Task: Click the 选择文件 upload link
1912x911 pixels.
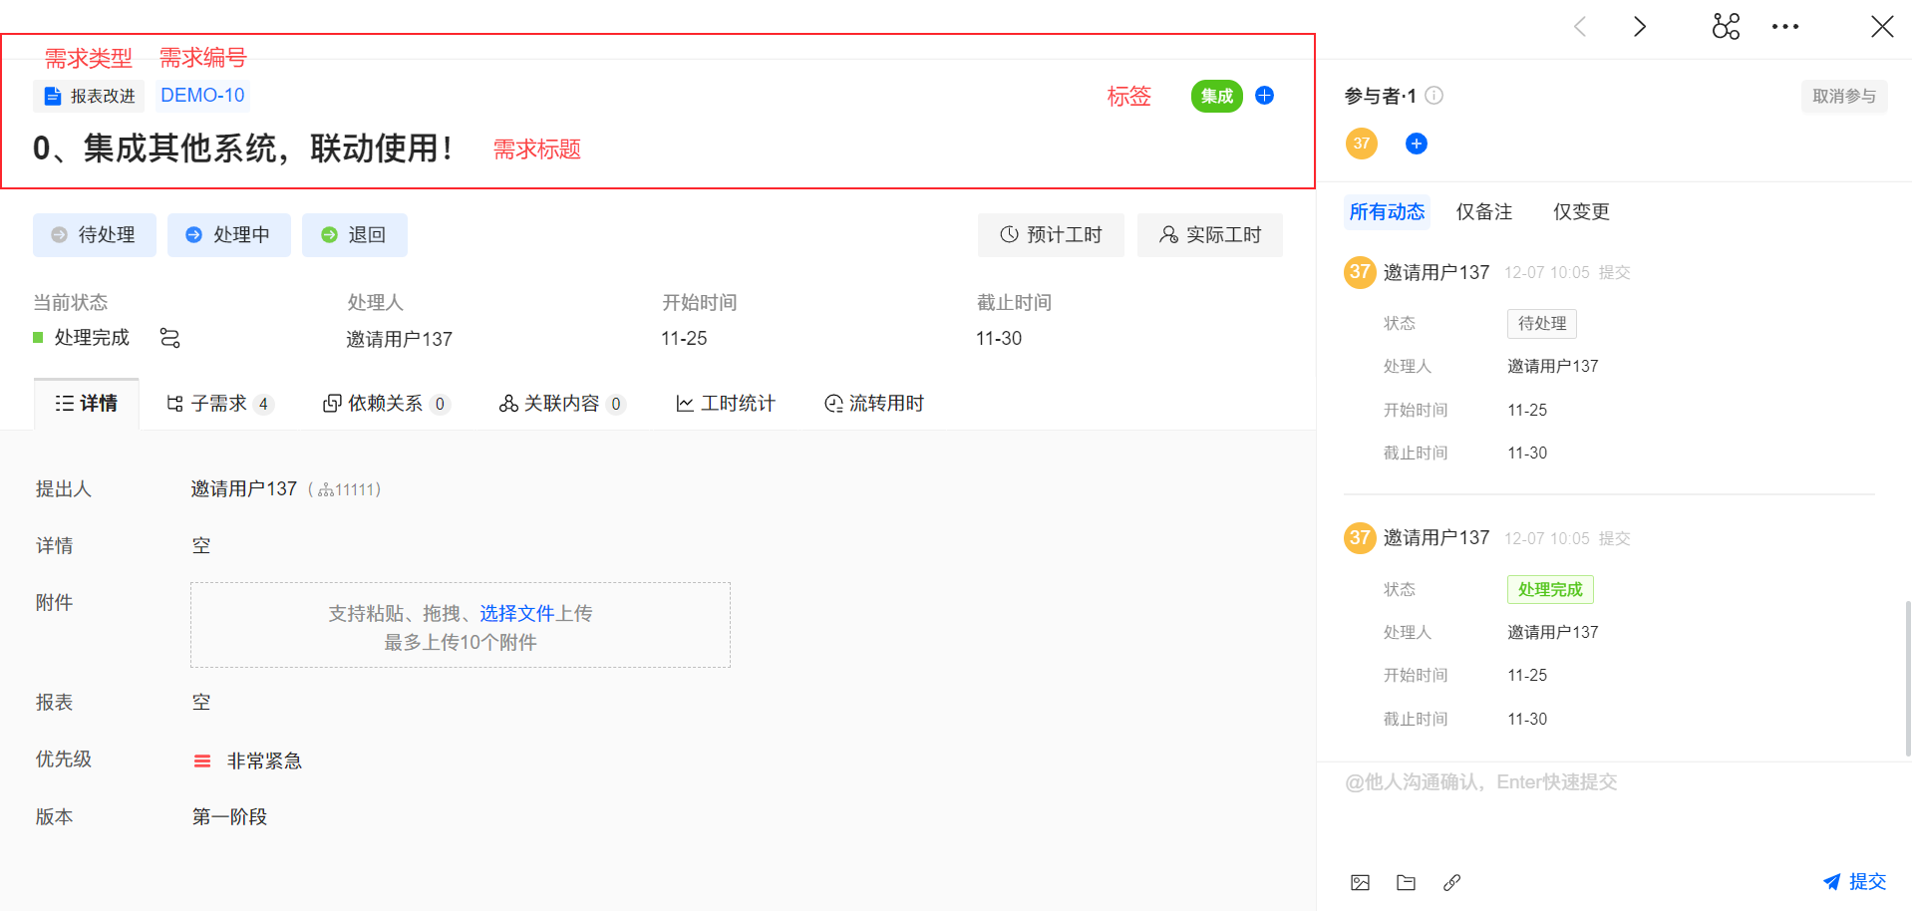Action: (x=516, y=614)
